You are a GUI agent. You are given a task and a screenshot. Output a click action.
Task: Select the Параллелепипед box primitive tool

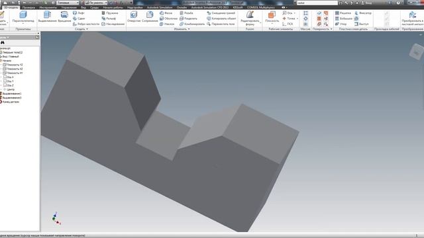pos(23,17)
